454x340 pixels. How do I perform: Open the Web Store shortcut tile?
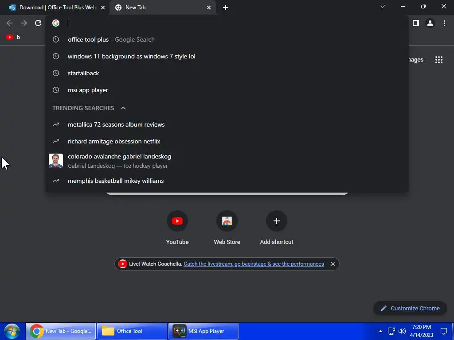coord(227,228)
